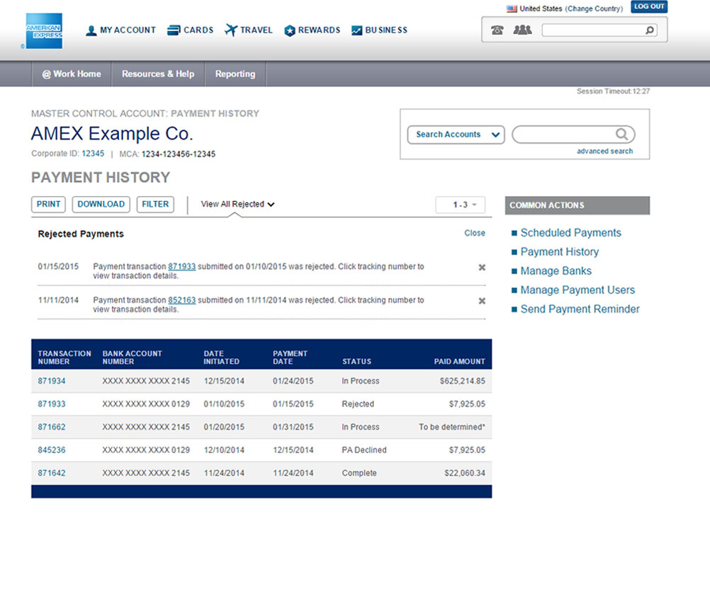Switch to the Reporting tab

point(235,74)
